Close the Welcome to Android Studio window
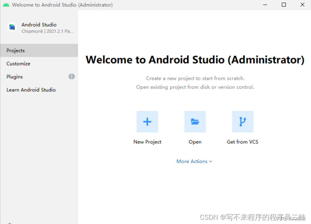The width and height of the screenshot is (311, 224). click(302, 5)
